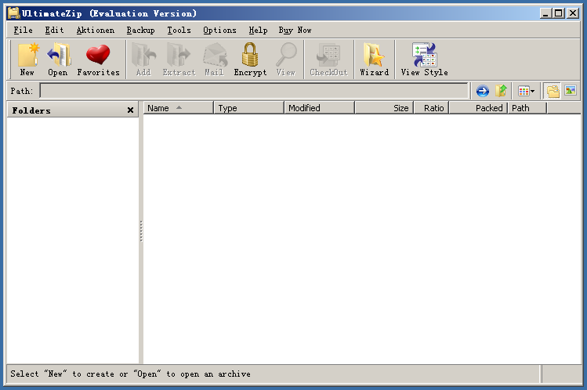Open the Aktionen menu
This screenshot has height=390, width=587.
pyautogui.click(x=95, y=30)
